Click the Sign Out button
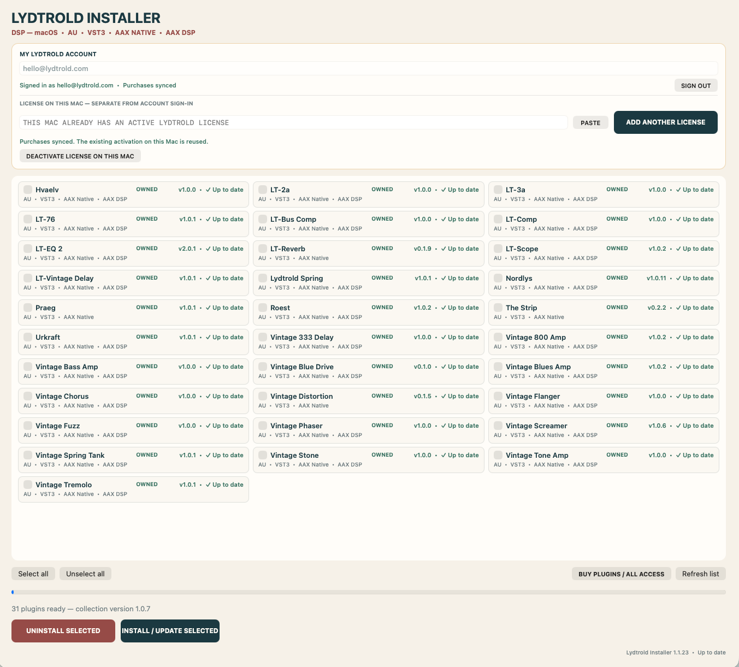Image resolution: width=739 pixels, height=667 pixels. [696, 86]
